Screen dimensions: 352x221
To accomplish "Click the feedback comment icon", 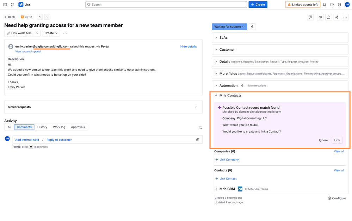I will (310, 17).
